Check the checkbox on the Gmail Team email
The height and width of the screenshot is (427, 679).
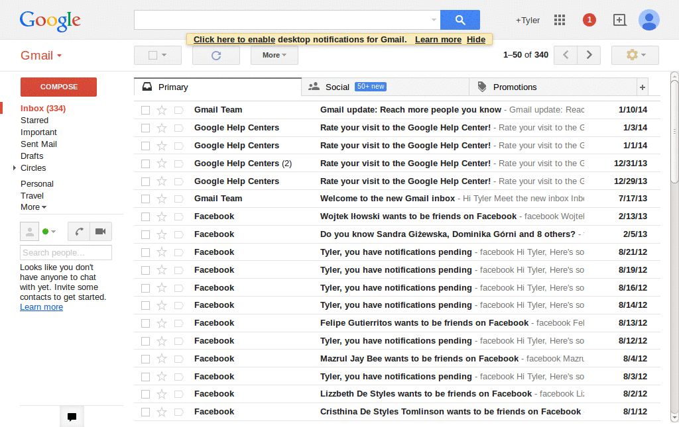click(145, 109)
